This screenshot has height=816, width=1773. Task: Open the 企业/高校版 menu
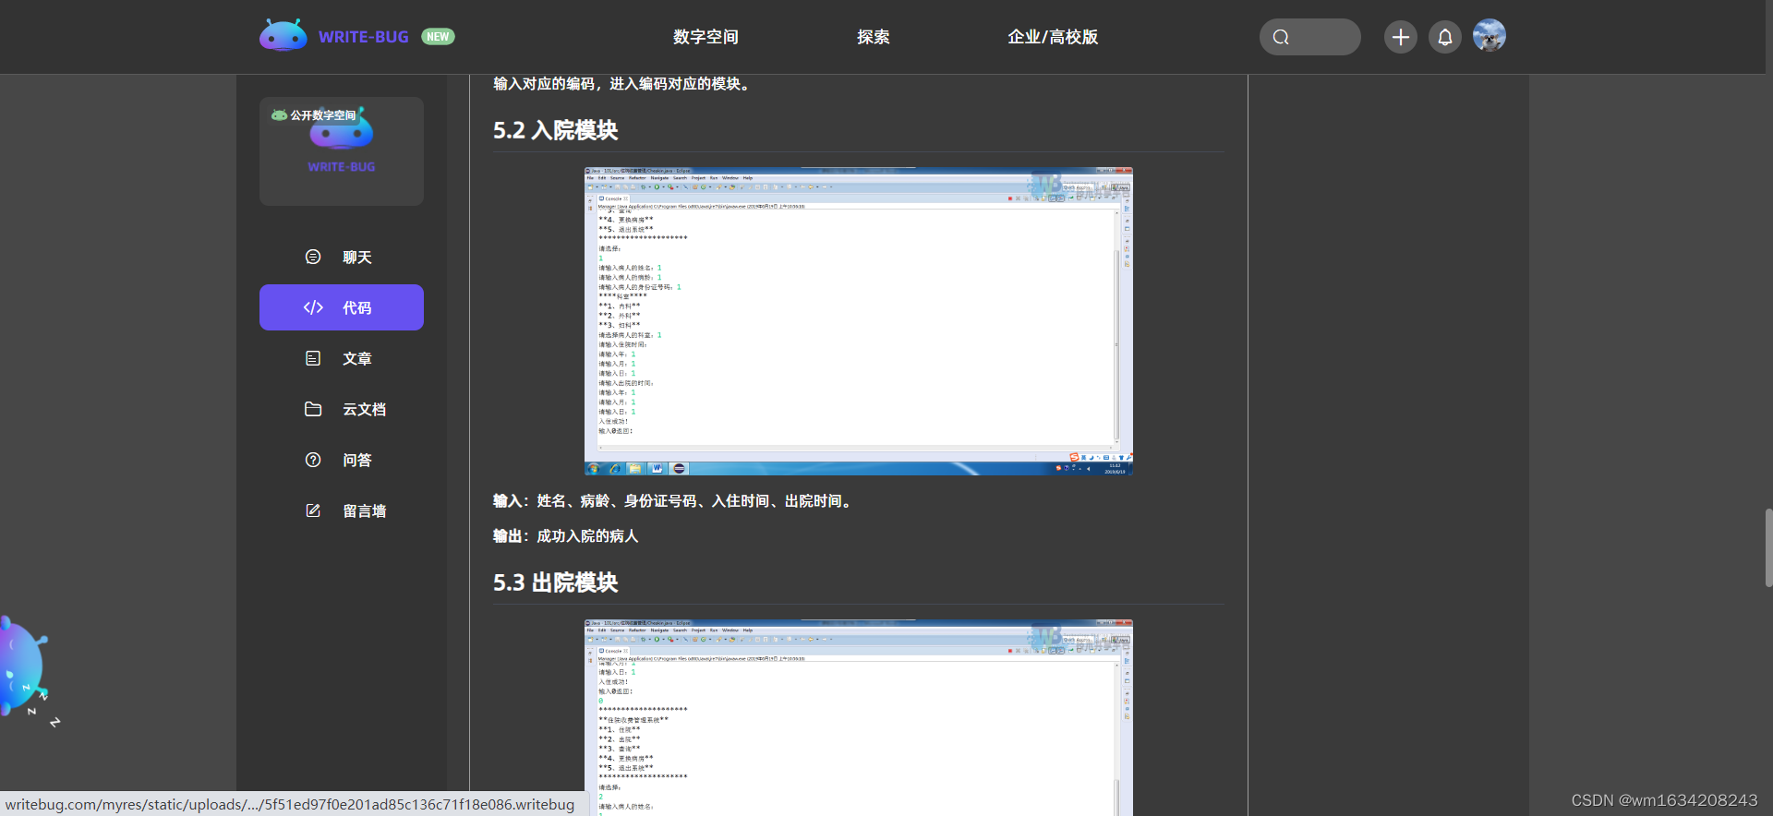pos(1053,37)
